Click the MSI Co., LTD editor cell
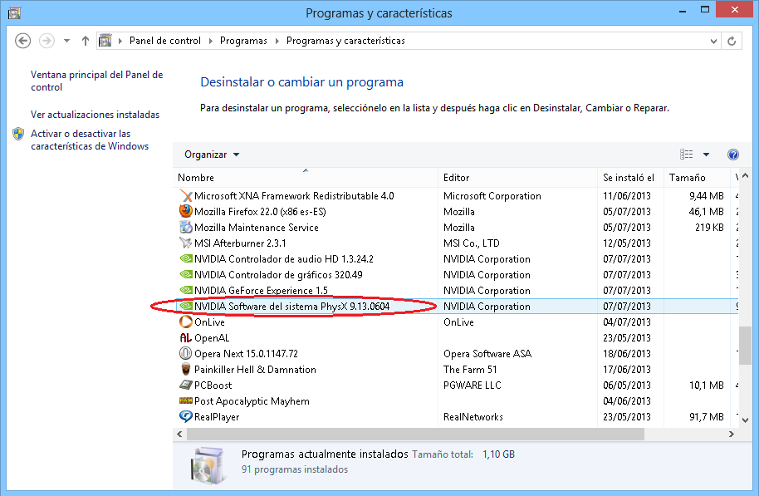759x496 pixels. coord(472,243)
